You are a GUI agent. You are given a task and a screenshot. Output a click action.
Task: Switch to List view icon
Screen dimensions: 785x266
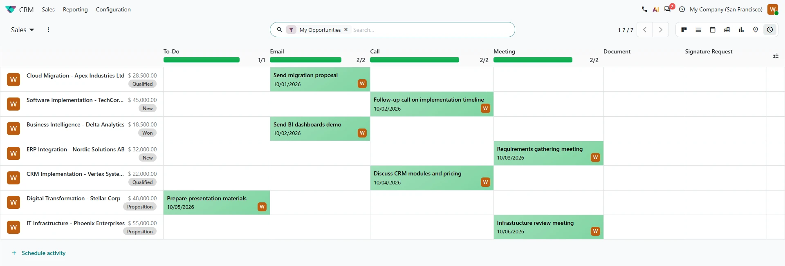pyautogui.click(x=698, y=30)
